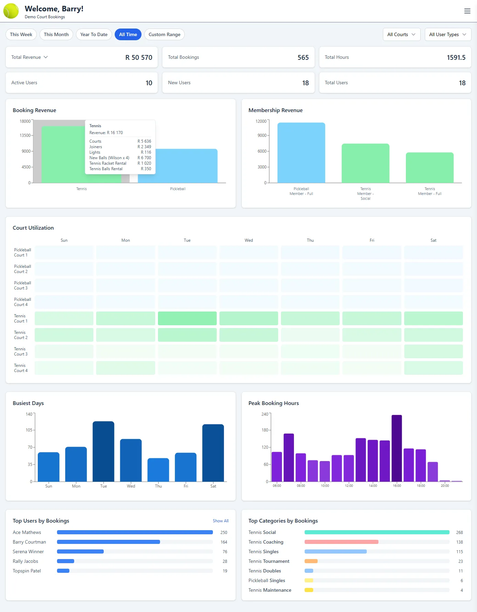Click Tennis Court 2 Wednesday heatmap cell
The width and height of the screenshot is (477, 612).
point(249,335)
